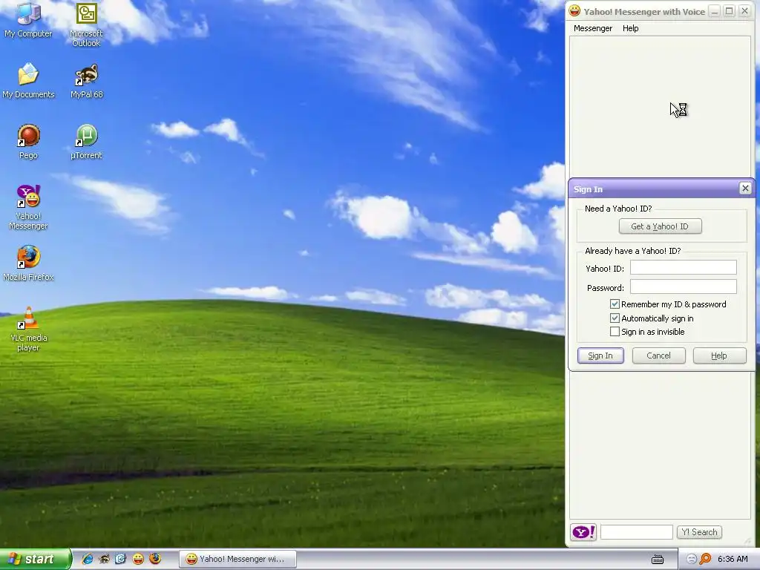Screen dimensions: 760x570
Task: Focus the Yahoo! ID input field
Action: point(684,267)
